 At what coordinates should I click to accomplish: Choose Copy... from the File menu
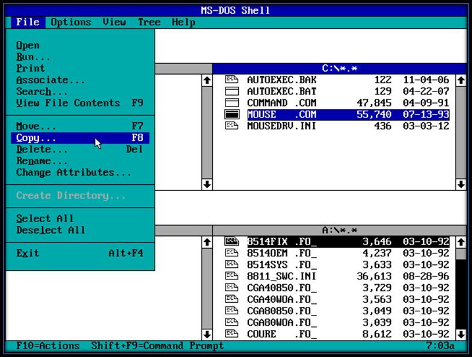80,138
